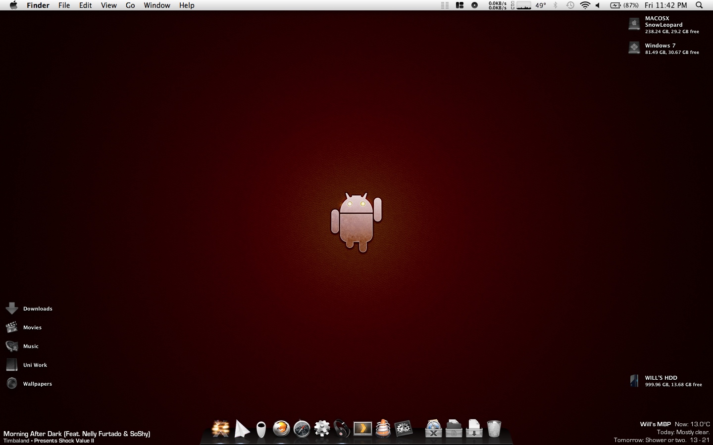Click the three-block layout menu bar icon
Screen dimensions: 713x445
[x=459, y=5]
